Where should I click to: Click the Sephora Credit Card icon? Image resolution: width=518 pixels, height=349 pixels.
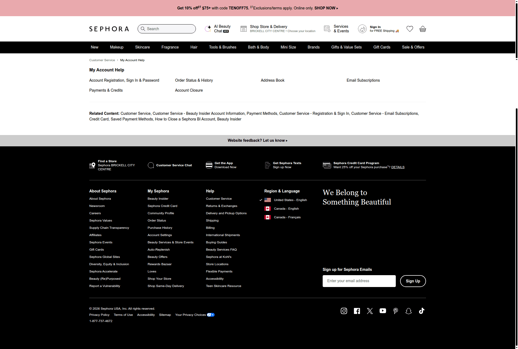pyautogui.click(x=327, y=165)
